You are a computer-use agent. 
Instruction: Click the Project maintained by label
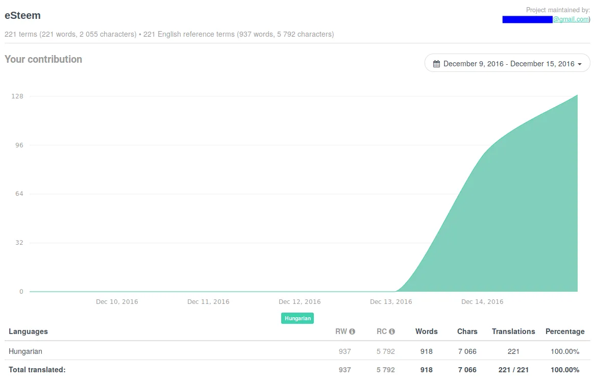558,10
